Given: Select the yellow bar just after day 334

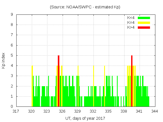Looking at the screenshot, I should click(x=104, y=86).
